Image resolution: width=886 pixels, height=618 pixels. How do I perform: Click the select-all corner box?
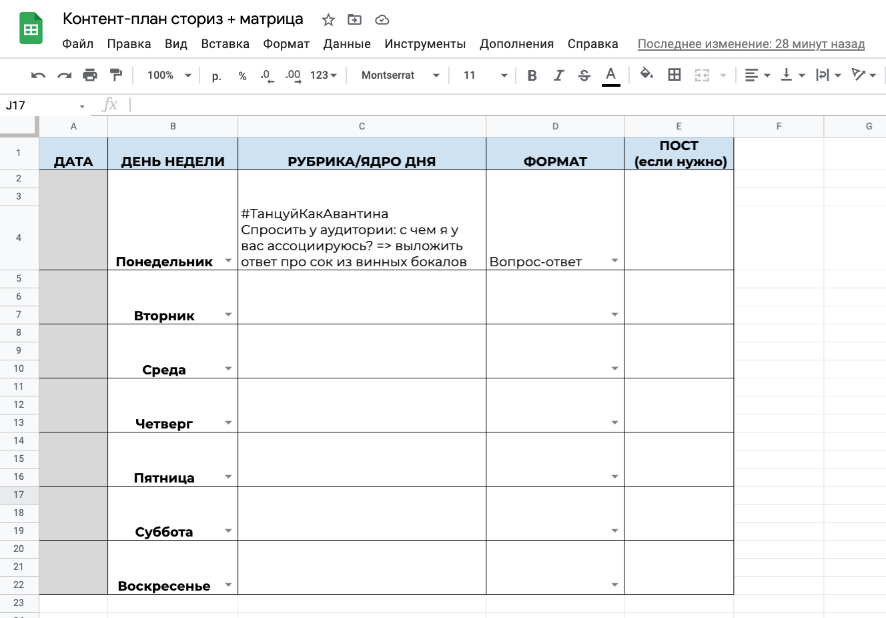click(x=19, y=126)
